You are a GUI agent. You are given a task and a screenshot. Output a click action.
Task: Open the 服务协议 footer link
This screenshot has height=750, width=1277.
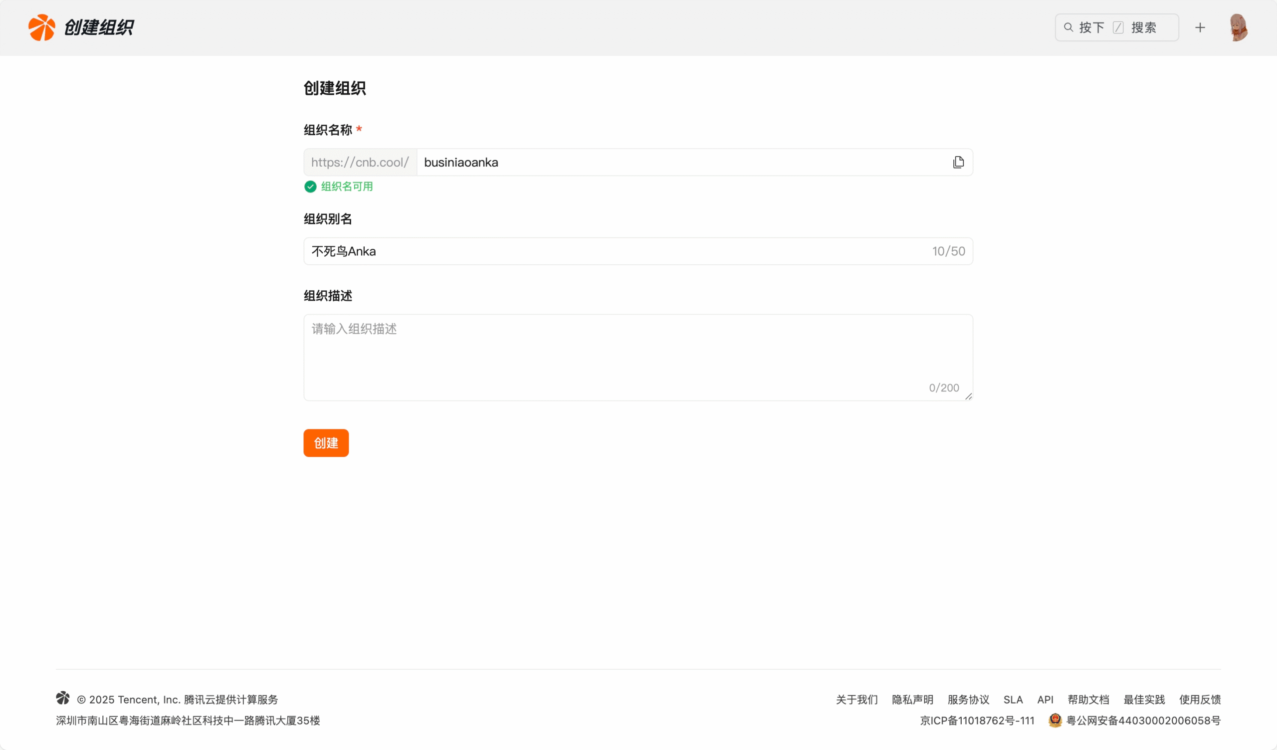(x=968, y=699)
